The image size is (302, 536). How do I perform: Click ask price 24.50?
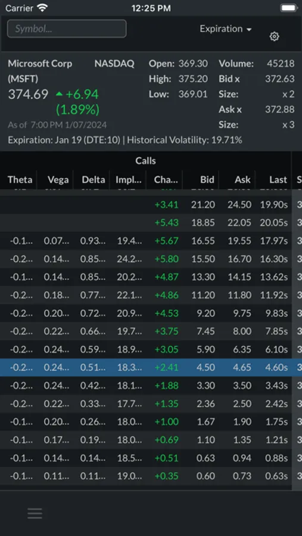[x=239, y=205]
